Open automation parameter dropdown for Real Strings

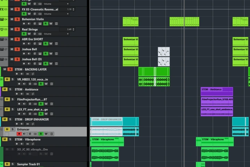[x=56, y=34]
